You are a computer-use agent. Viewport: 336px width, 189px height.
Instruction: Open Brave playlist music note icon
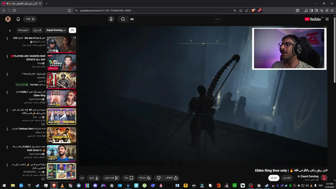coord(306,10)
